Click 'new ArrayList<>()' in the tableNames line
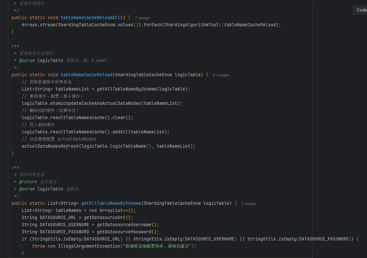367x258 pixels. 111,211
